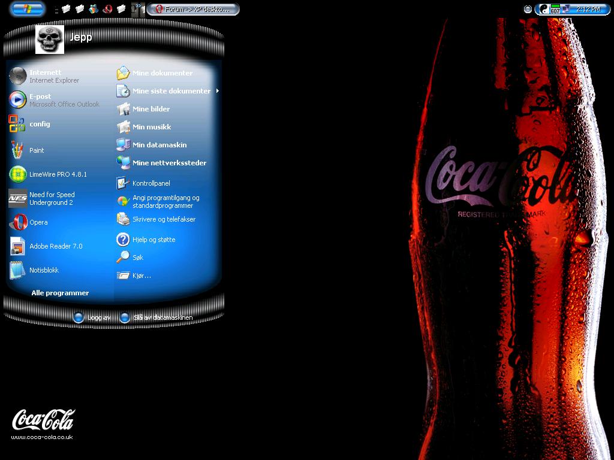The width and height of the screenshot is (614, 460).
Task: Open Notisblokk notepad icon
Action: click(x=17, y=270)
